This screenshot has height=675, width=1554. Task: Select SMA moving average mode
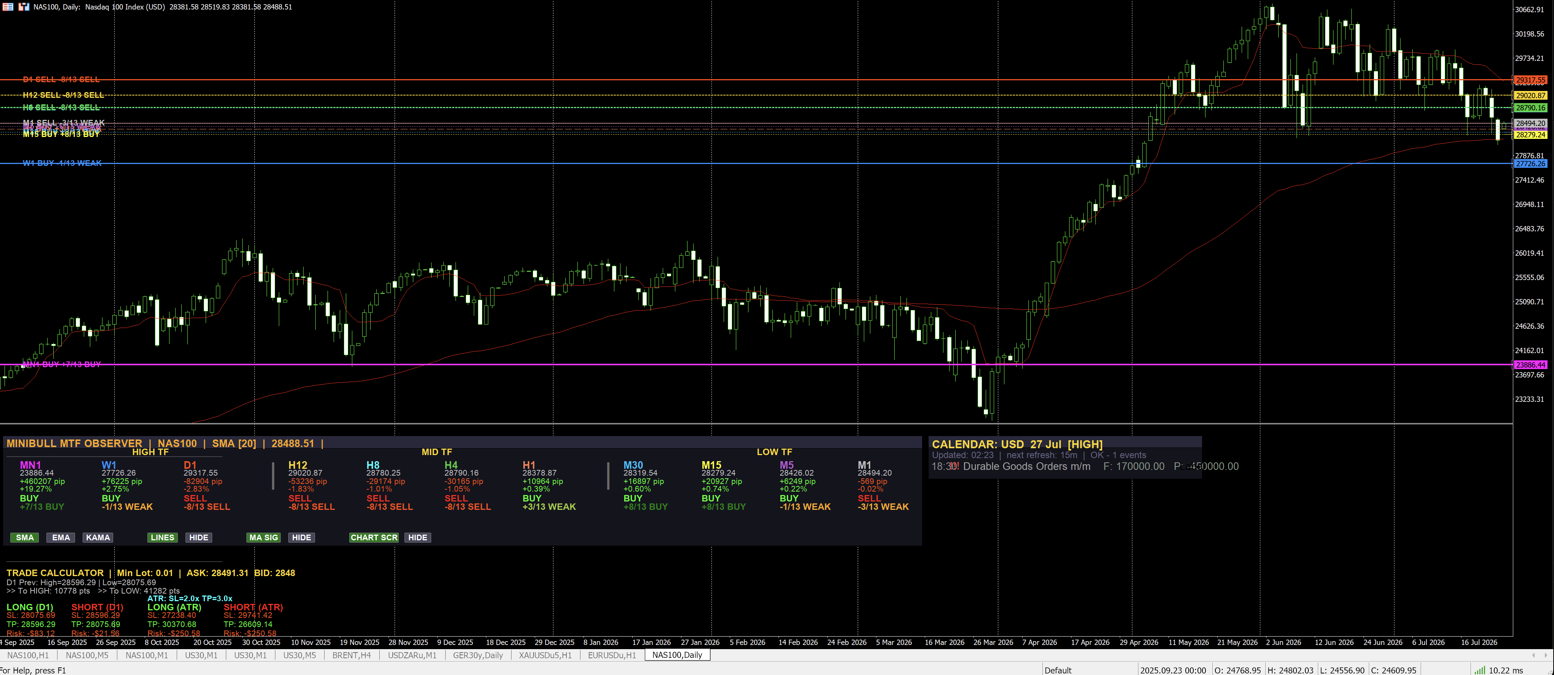pos(25,538)
